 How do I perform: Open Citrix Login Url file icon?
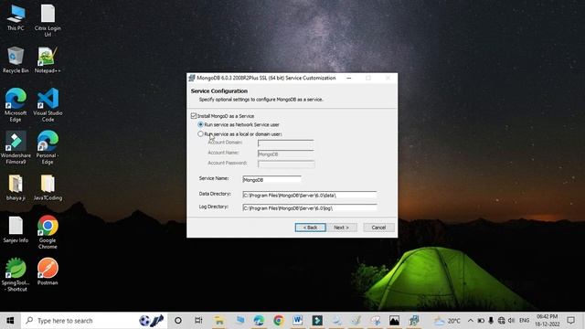point(48,20)
